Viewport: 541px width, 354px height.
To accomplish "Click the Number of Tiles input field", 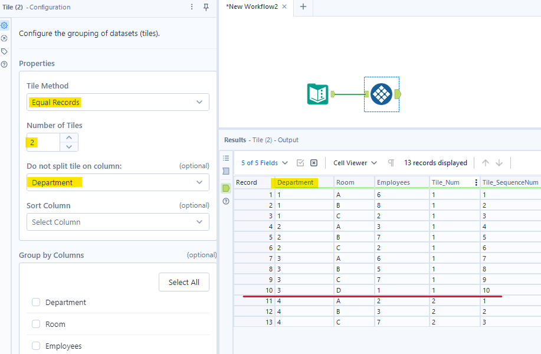I will pos(43,142).
